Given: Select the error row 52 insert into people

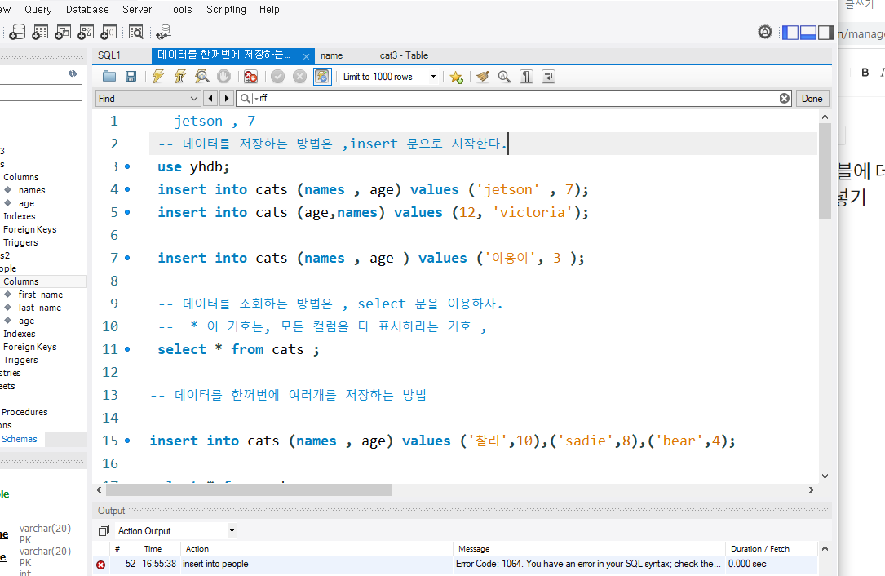Looking at the screenshot, I should click(455, 564).
